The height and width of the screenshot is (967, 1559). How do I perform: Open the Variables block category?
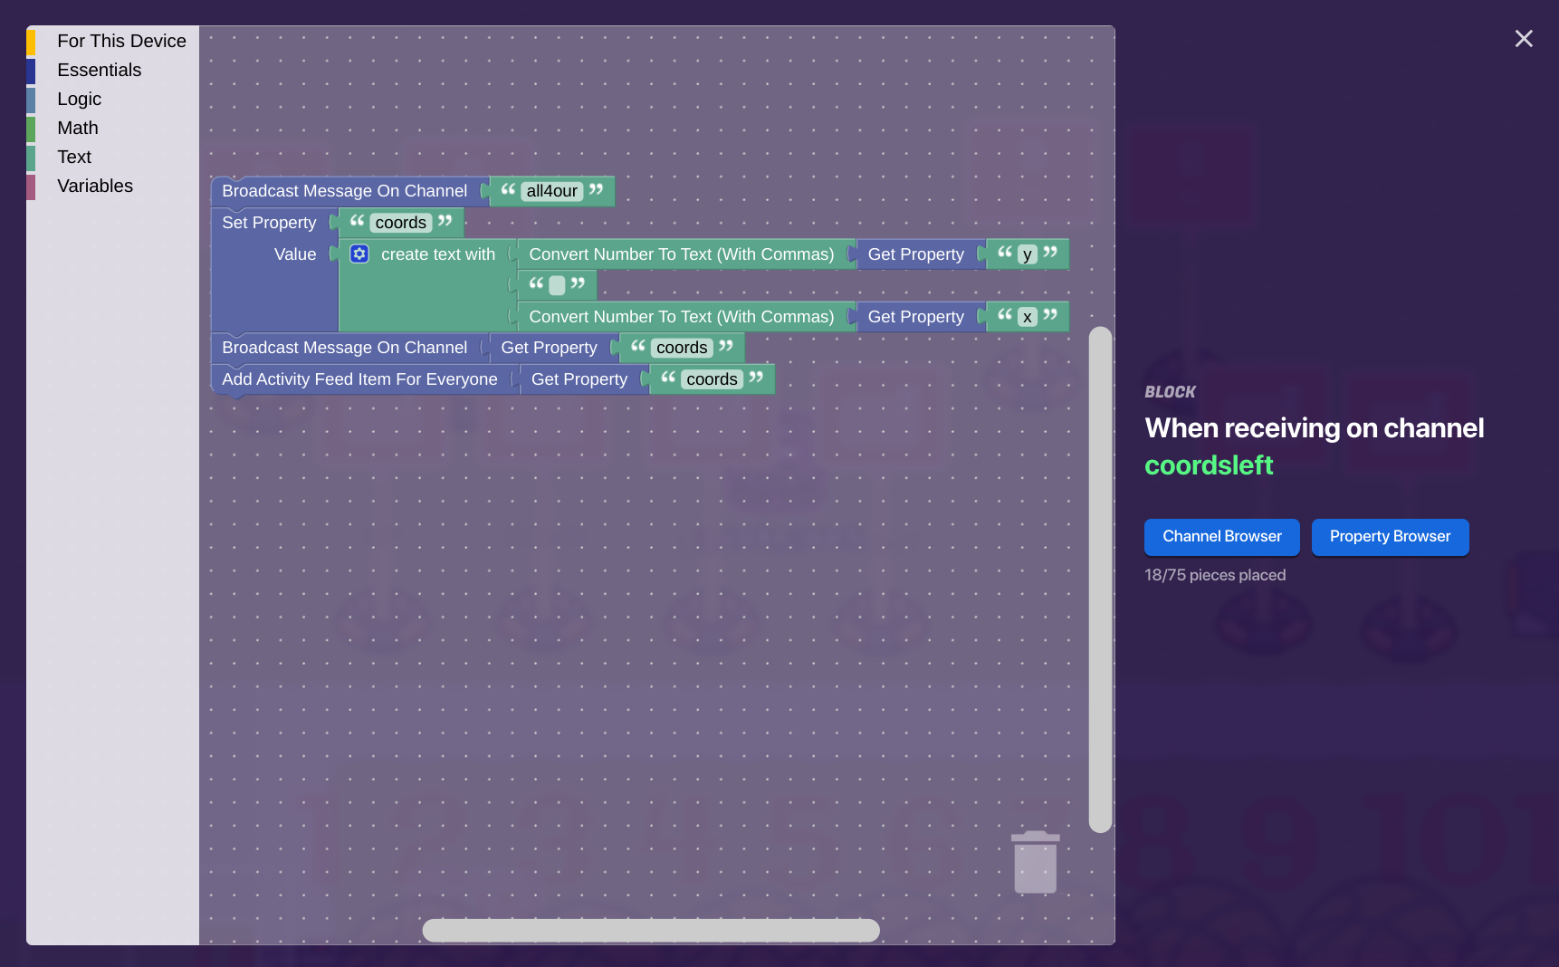94,187
